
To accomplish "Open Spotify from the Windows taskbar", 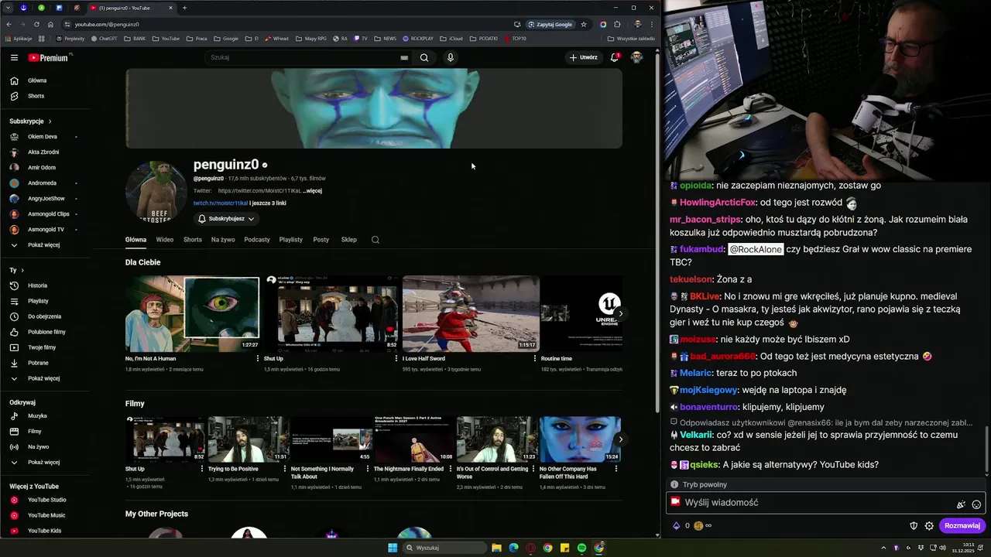I will coord(581,548).
